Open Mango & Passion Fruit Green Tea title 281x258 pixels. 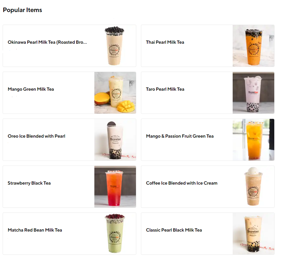pyautogui.click(x=180, y=136)
